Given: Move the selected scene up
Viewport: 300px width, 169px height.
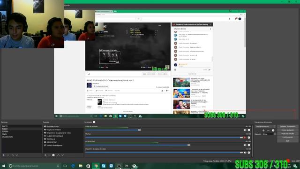Looking at the screenshot, I should 13,155.
